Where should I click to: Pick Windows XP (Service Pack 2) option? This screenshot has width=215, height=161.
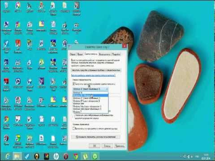90,98
